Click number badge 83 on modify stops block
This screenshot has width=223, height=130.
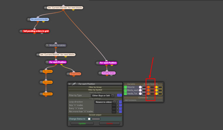100,73
